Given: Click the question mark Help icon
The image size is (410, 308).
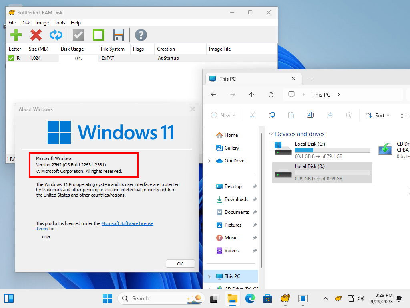Looking at the screenshot, I should click(x=141, y=35).
